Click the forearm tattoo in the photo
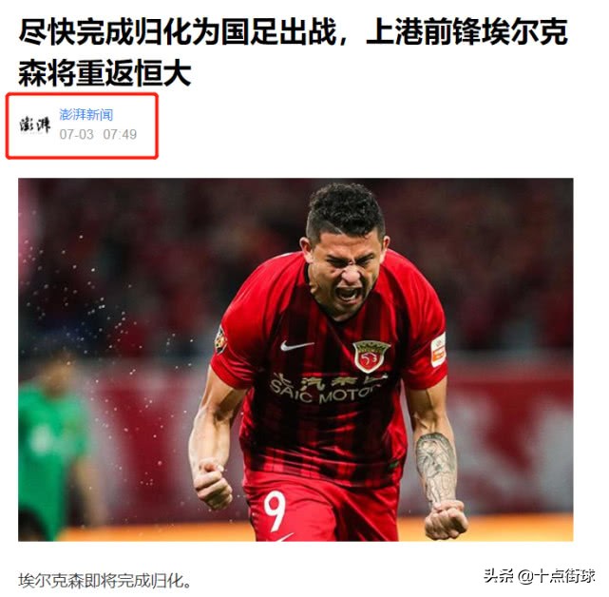The width and height of the screenshot is (609, 597). point(436,467)
